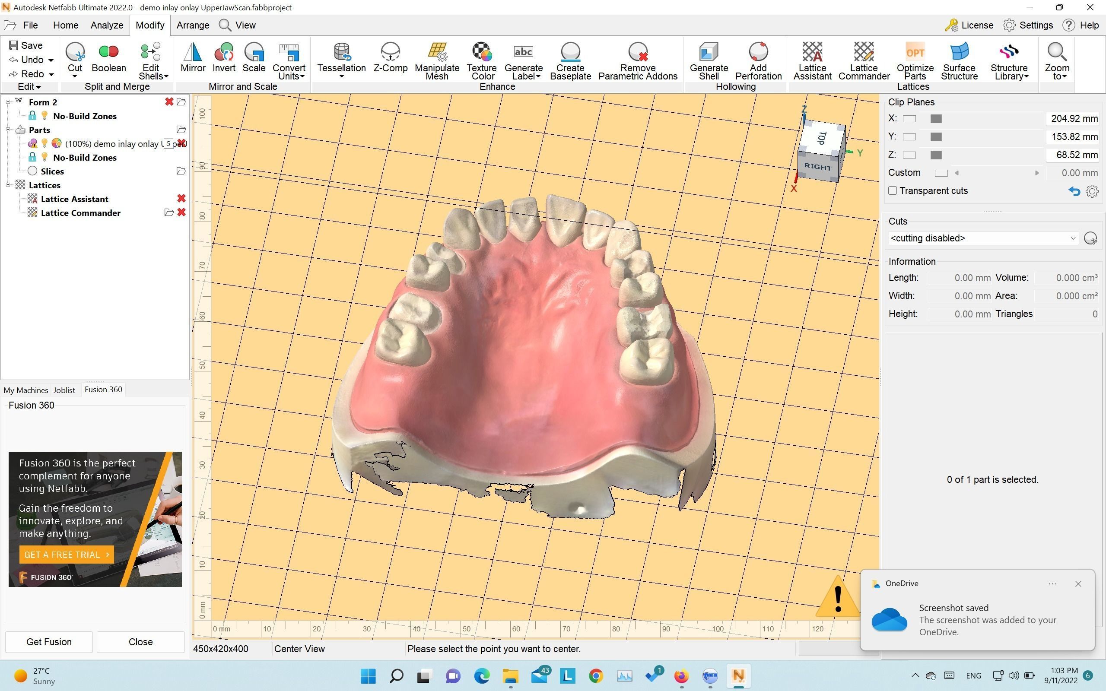Click X clip plane value field 204.92 mm
The image size is (1106, 691).
click(x=1072, y=119)
